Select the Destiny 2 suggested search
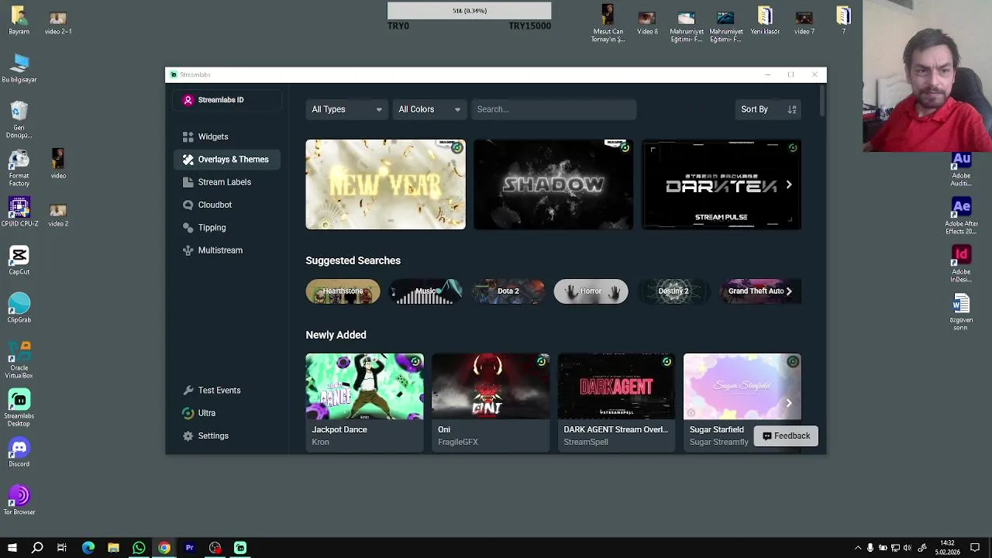 coord(673,291)
